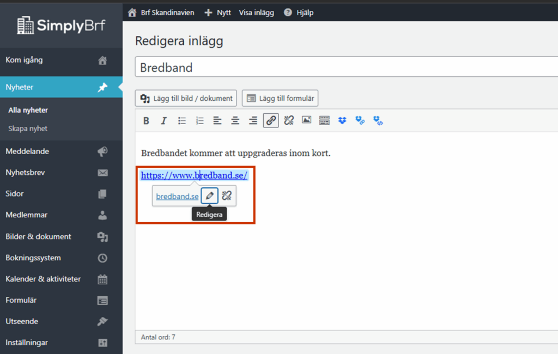Click the first Dropbox icon in toolbar
The height and width of the screenshot is (354, 558).
point(342,120)
